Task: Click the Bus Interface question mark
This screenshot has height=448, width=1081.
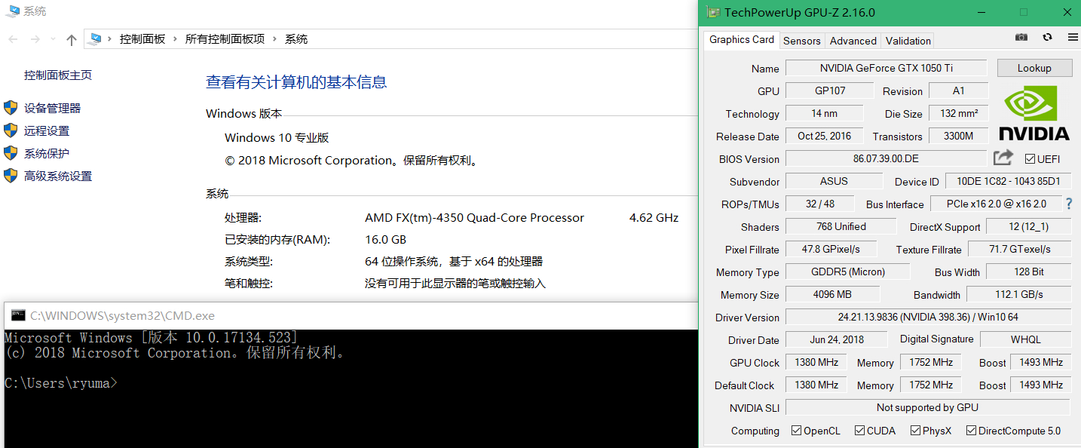Action: [1068, 204]
